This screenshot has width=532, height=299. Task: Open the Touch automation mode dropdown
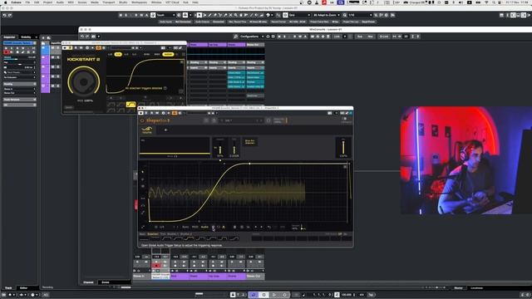point(165,15)
